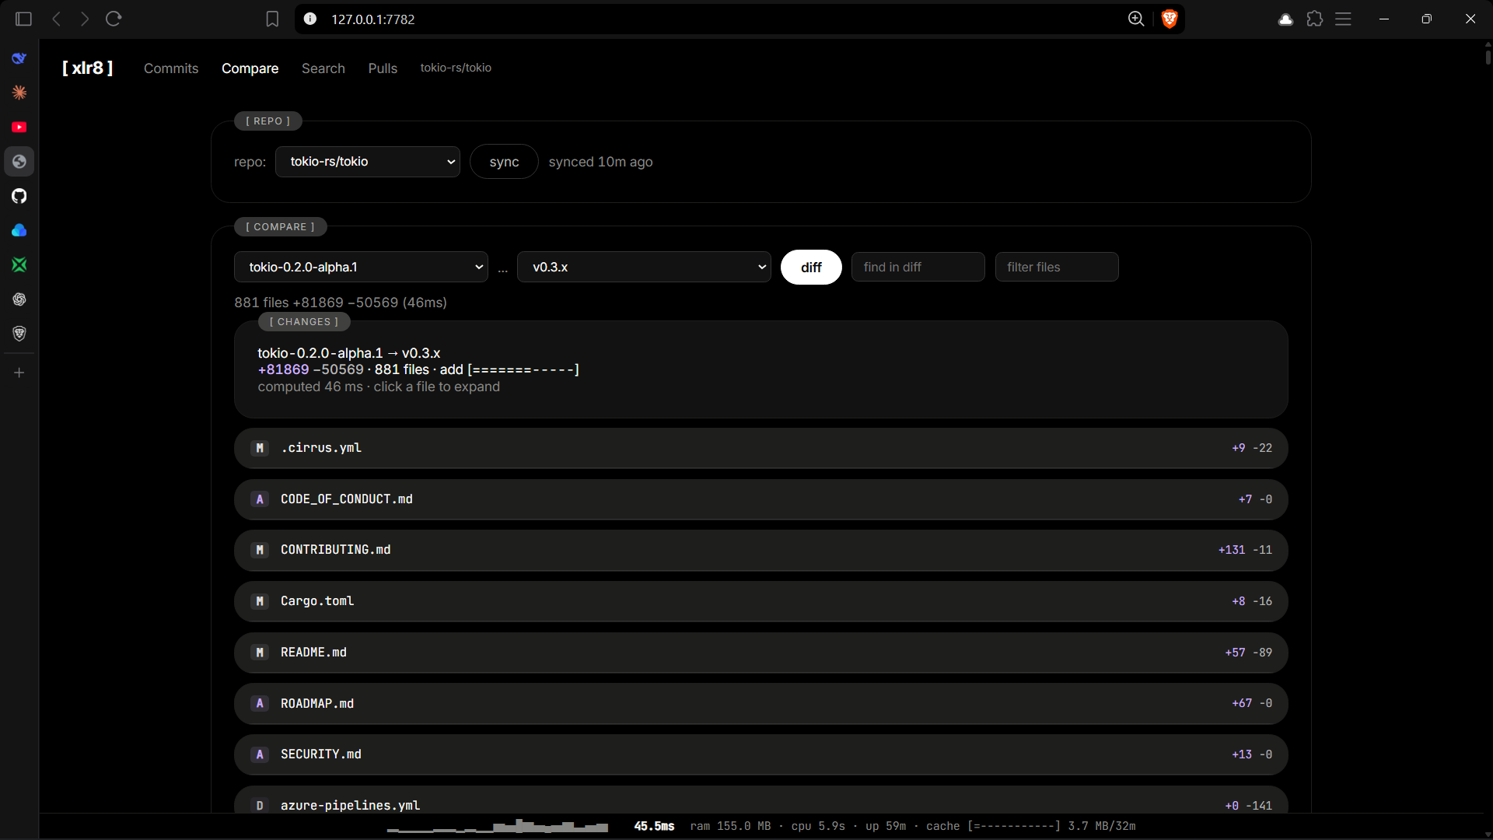Open the orange starburst sidebar shortcut
Image resolution: width=1493 pixels, height=840 pixels.
(x=19, y=93)
